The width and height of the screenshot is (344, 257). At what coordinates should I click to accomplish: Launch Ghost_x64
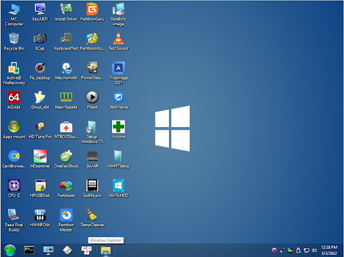(x=40, y=100)
